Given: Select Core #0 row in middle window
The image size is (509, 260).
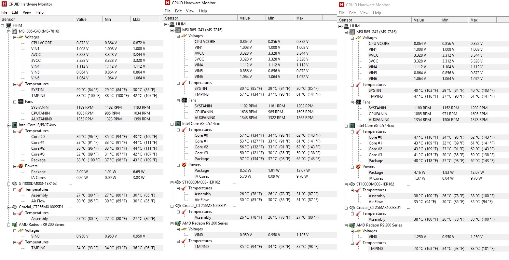Looking at the screenshot, I should [265, 135].
